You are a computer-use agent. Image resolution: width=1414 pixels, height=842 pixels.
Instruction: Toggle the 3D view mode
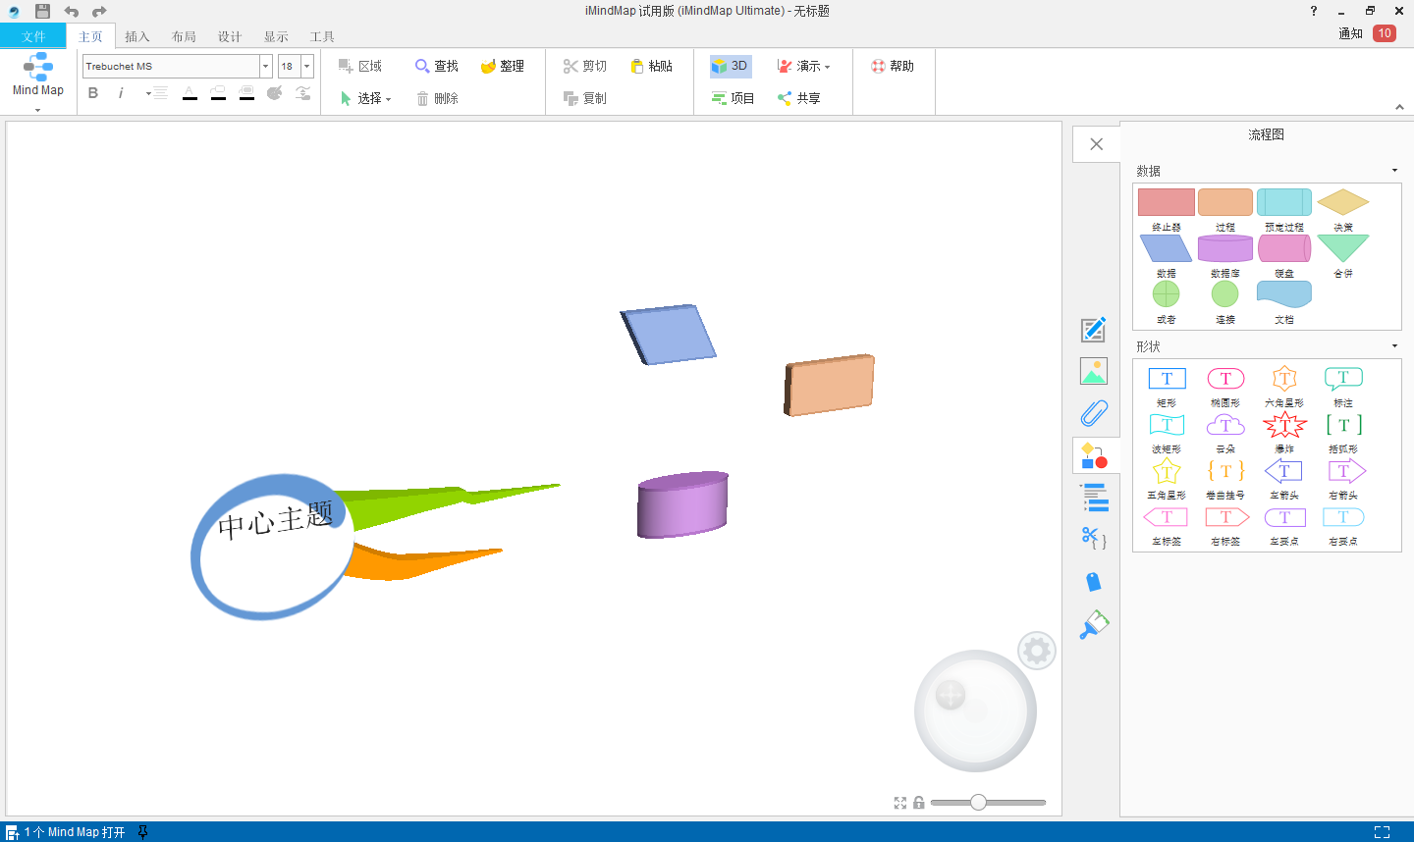(x=730, y=66)
